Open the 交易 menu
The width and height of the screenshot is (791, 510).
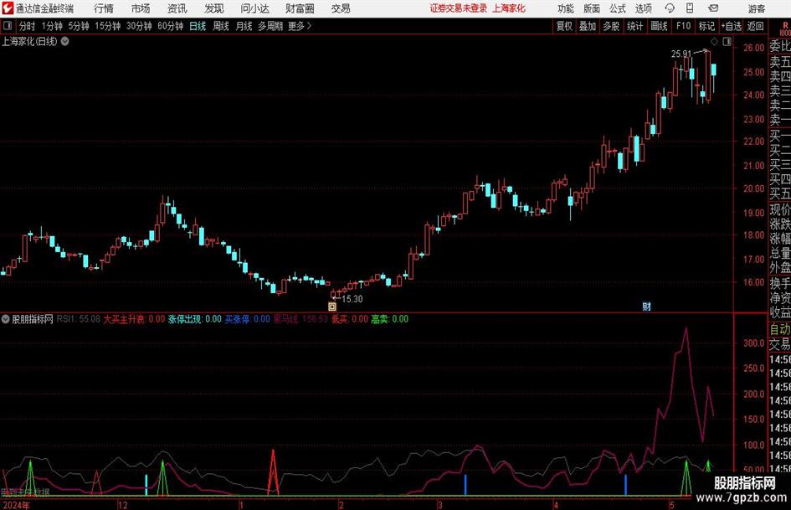point(341,8)
